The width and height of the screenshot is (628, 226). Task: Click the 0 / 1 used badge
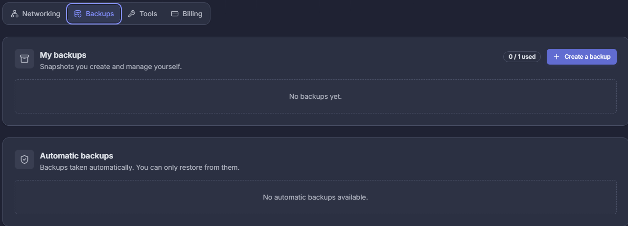[x=522, y=57]
